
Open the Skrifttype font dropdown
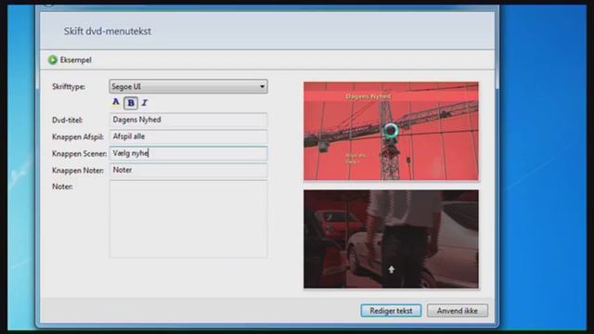[x=188, y=86]
